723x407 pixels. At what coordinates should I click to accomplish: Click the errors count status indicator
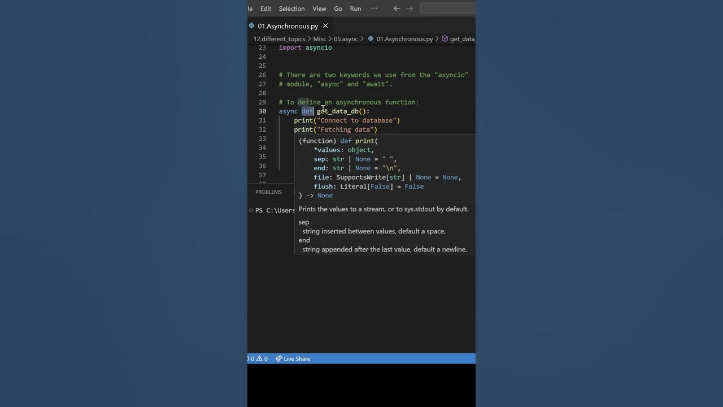point(250,358)
